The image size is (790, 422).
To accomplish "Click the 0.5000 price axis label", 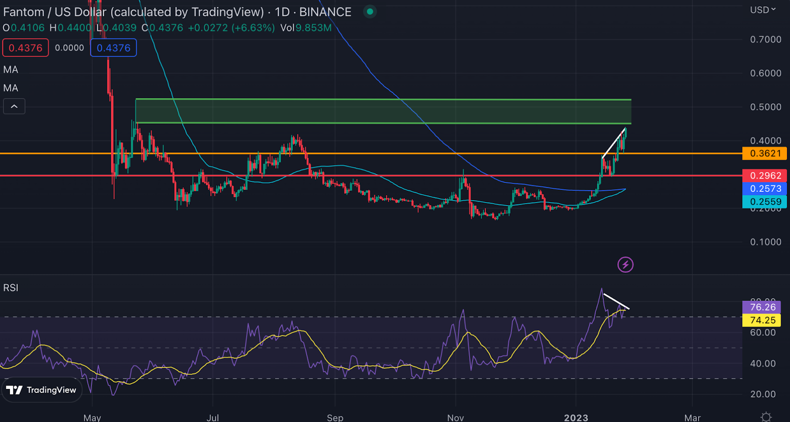I will (x=766, y=107).
